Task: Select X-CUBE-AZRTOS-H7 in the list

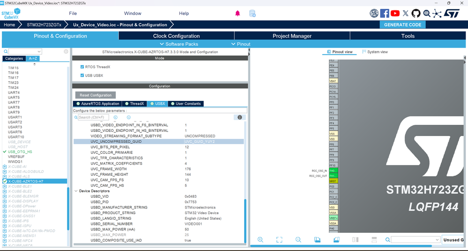Action: click(x=35, y=181)
